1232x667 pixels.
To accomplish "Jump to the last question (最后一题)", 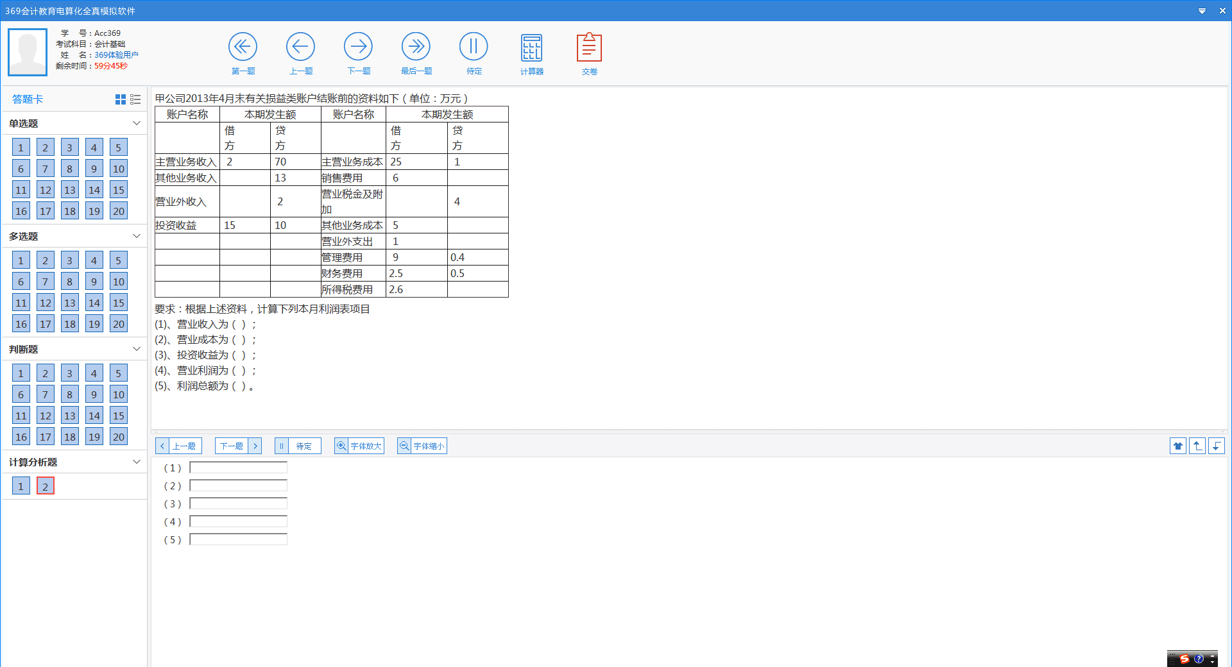I will coord(416,47).
